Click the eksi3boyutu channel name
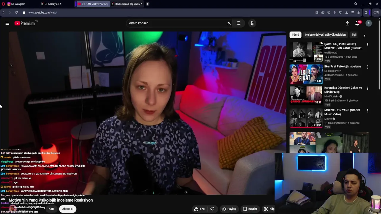The height and width of the screenshot is (214, 381). pyautogui.click(x=331, y=53)
